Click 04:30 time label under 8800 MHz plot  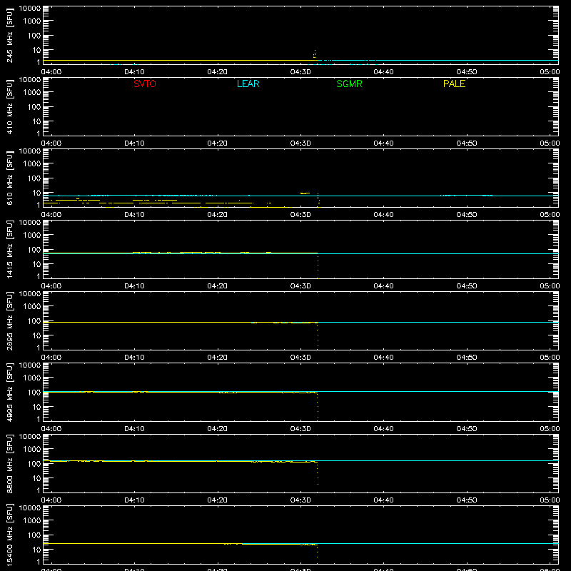[300, 500]
